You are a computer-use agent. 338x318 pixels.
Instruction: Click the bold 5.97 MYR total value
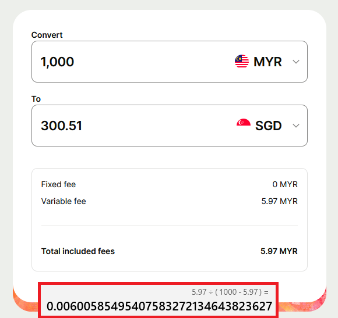[x=279, y=251]
